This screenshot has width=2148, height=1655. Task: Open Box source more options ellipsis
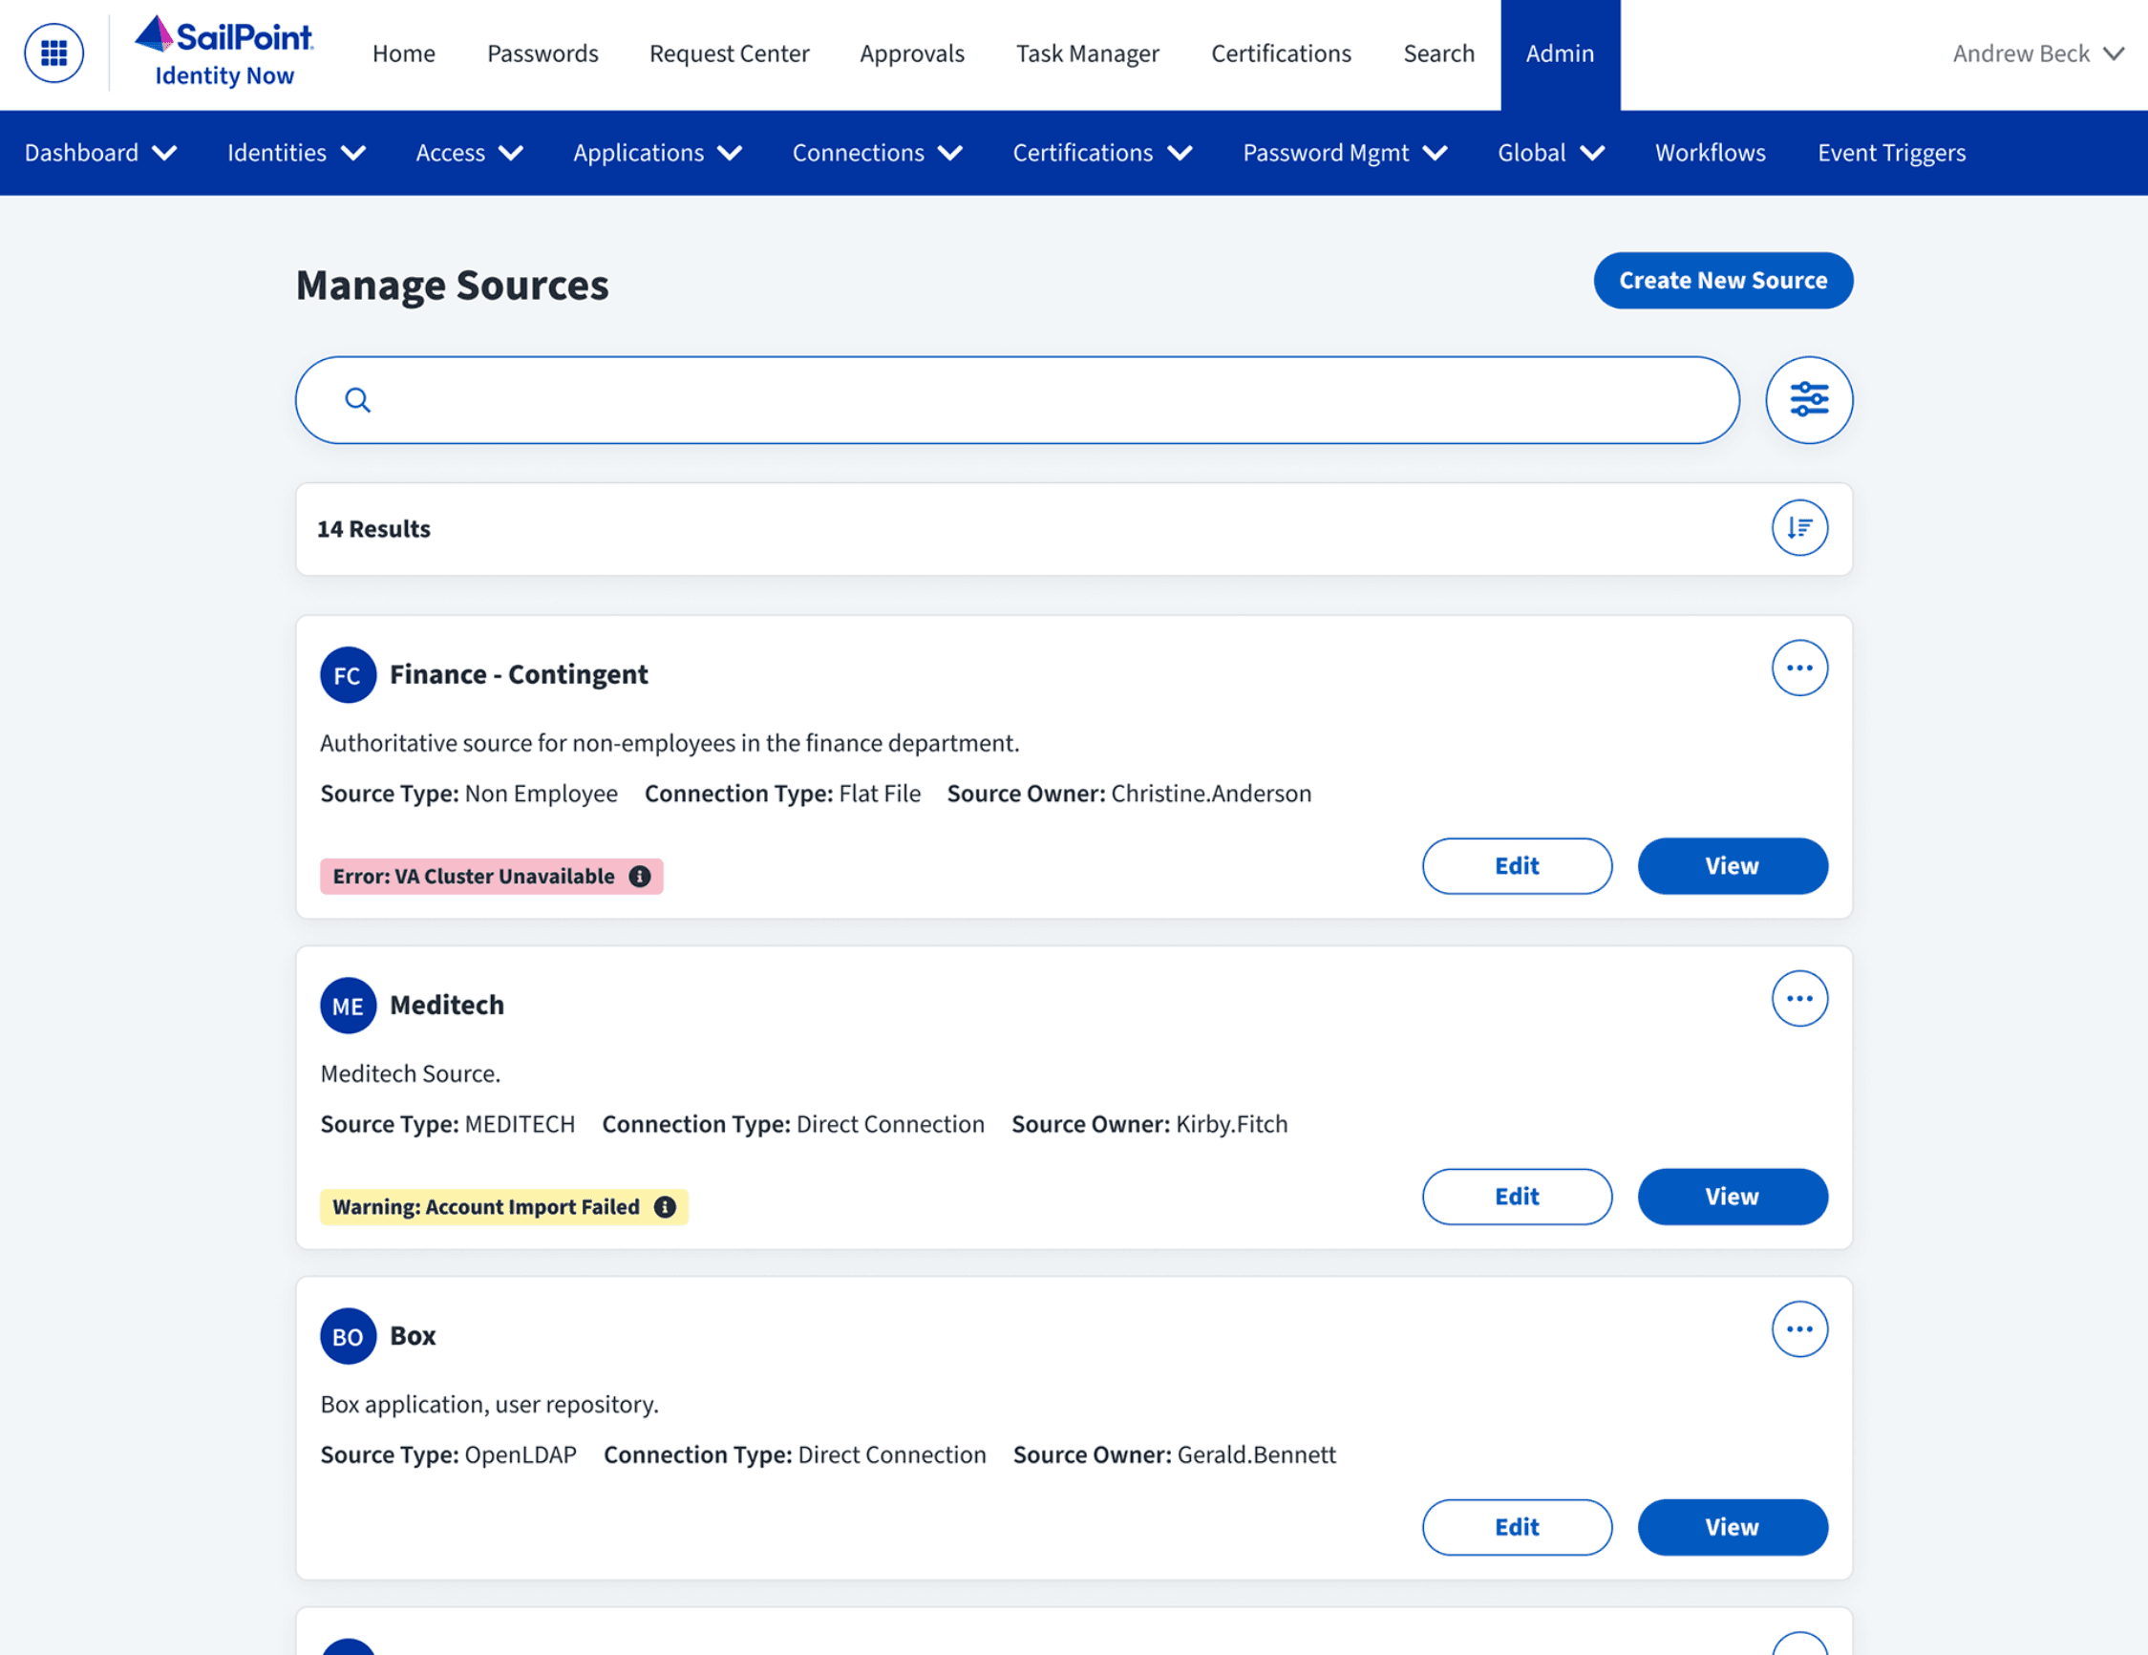(x=1798, y=1329)
